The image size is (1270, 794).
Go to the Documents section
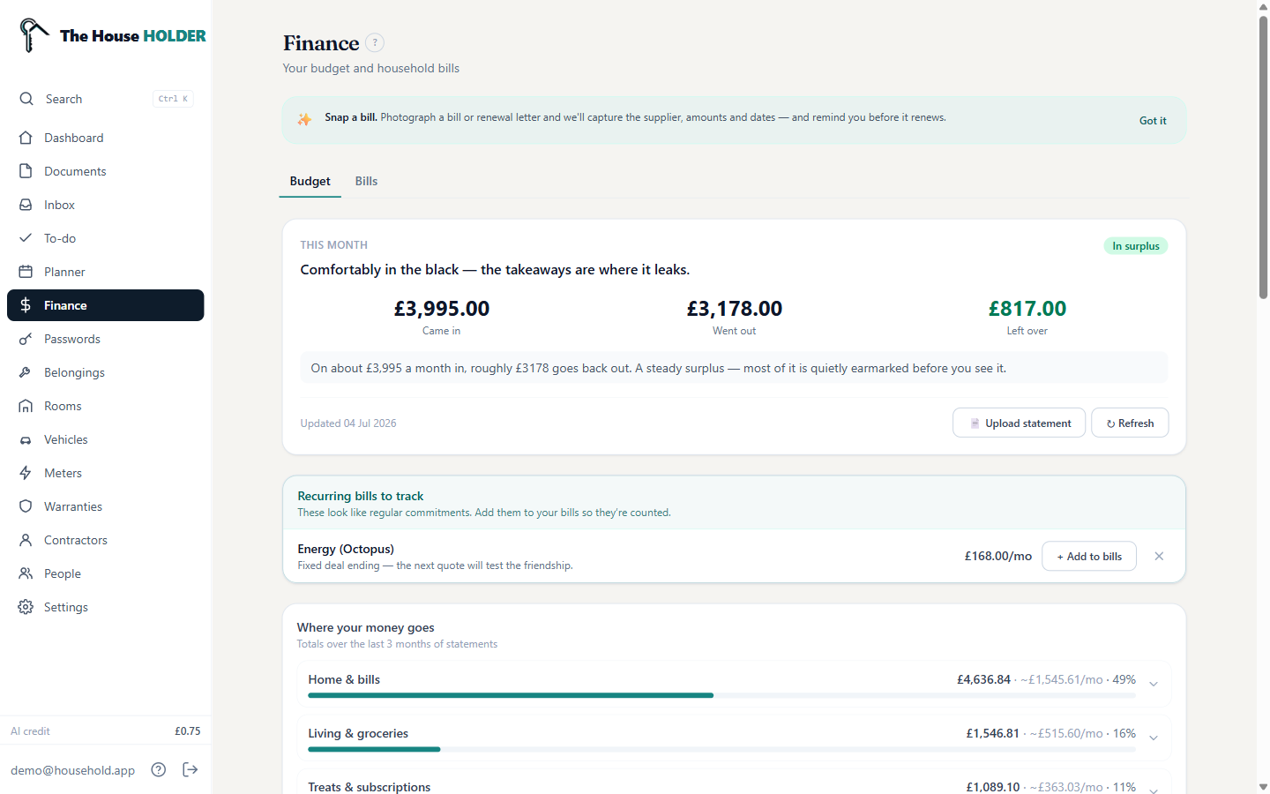(x=106, y=171)
